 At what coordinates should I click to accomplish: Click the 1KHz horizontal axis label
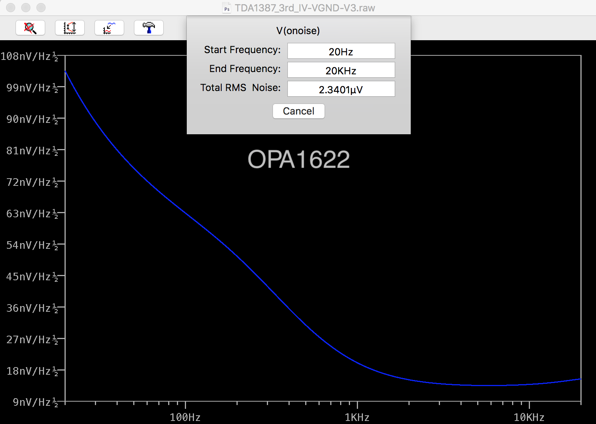[357, 418]
